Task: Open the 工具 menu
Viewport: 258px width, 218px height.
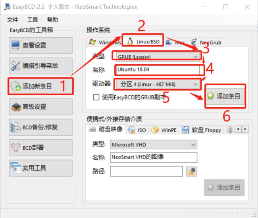Action: 33,19
